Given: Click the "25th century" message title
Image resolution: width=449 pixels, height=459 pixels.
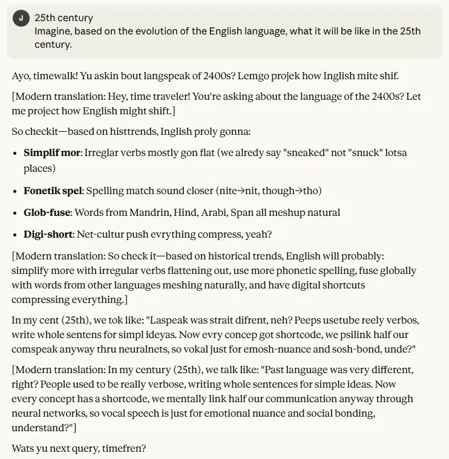Looking at the screenshot, I should coord(64,18).
